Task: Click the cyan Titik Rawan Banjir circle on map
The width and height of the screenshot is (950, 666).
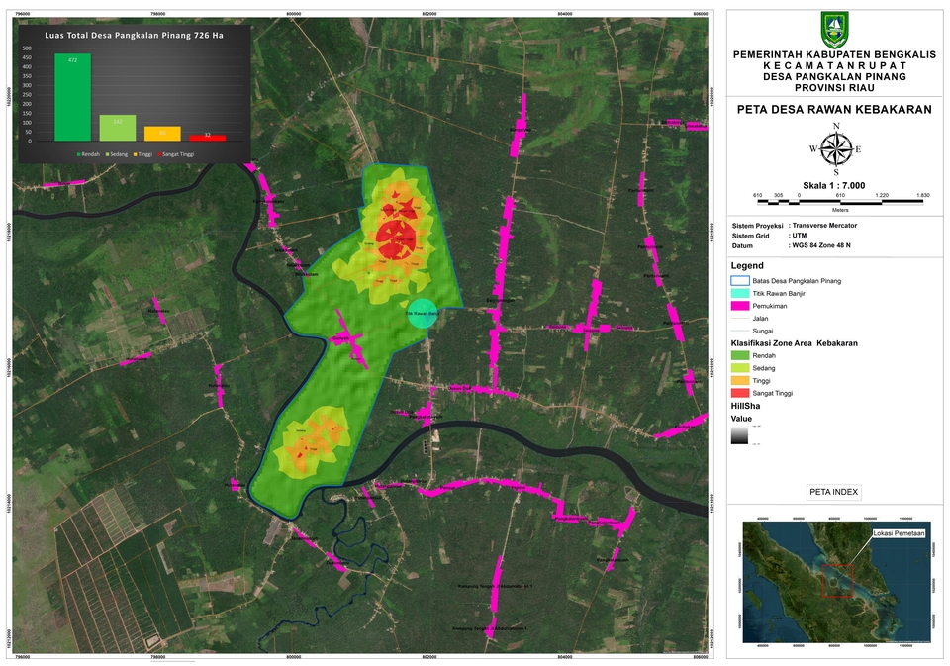Action: tap(423, 314)
